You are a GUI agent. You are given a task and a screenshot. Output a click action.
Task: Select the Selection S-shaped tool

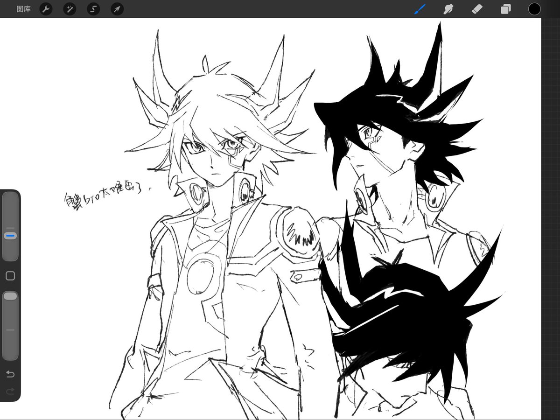coord(93,9)
